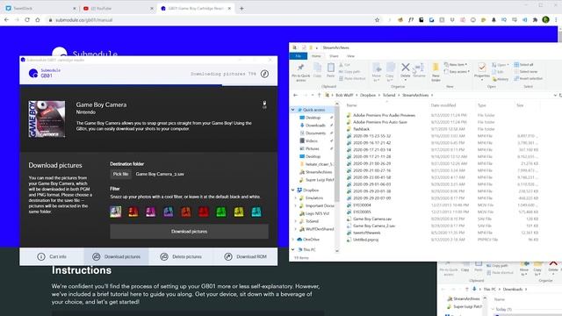
Task: Collapse the Dropbox tree node
Action: (292, 190)
